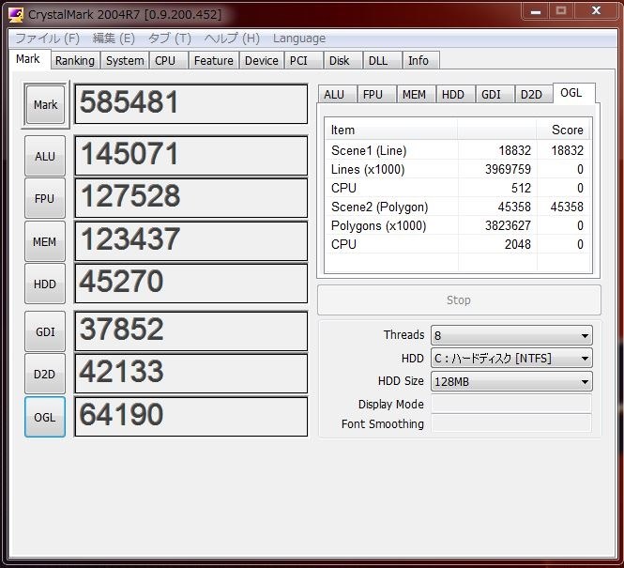Run all benchmarks with Mark button
Image resolution: width=624 pixels, height=568 pixels.
[x=45, y=105]
